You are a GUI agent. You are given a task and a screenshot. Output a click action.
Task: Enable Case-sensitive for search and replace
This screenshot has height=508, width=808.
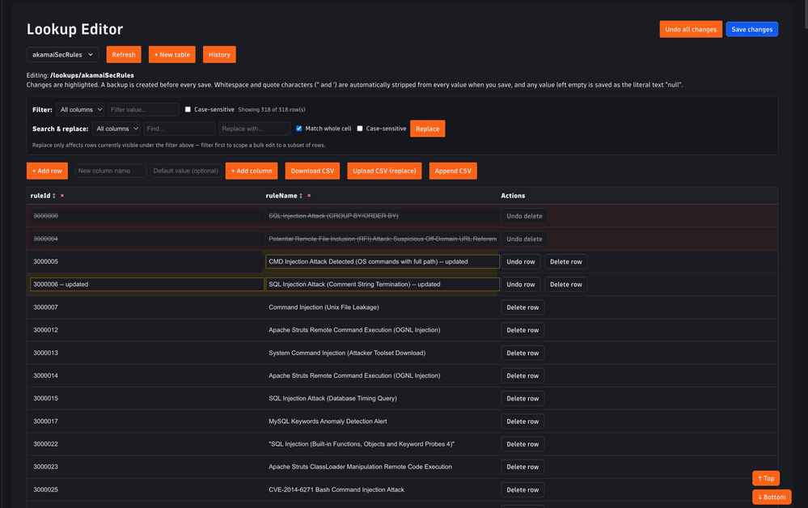point(360,129)
